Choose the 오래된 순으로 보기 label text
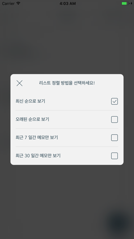134x239 pixels. click(32, 119)
